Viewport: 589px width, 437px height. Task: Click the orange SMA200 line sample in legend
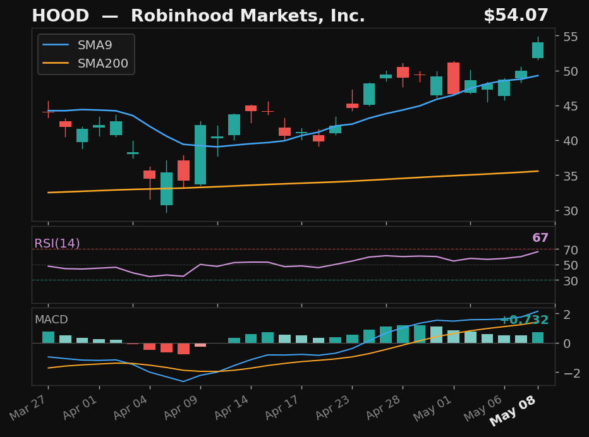(x=56, y=63)
